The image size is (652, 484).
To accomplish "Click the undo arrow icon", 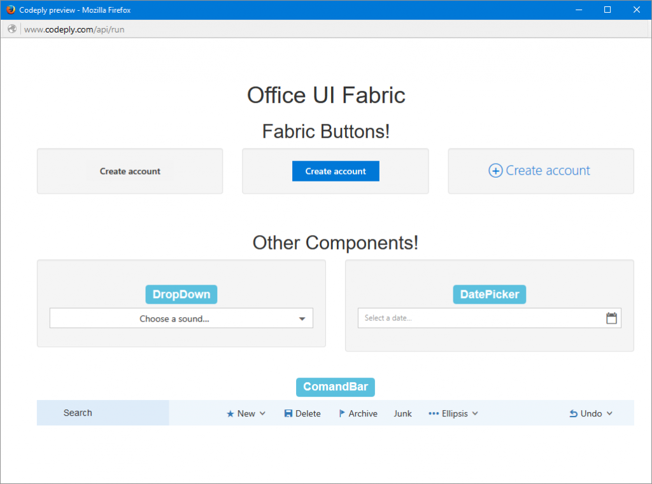I will [x=574, y=413].
